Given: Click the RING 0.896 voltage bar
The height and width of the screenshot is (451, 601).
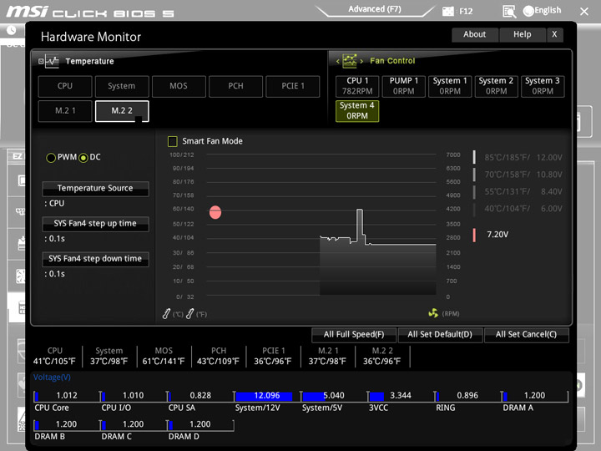Looking at the screenshot, I should (x=468, y=397).
